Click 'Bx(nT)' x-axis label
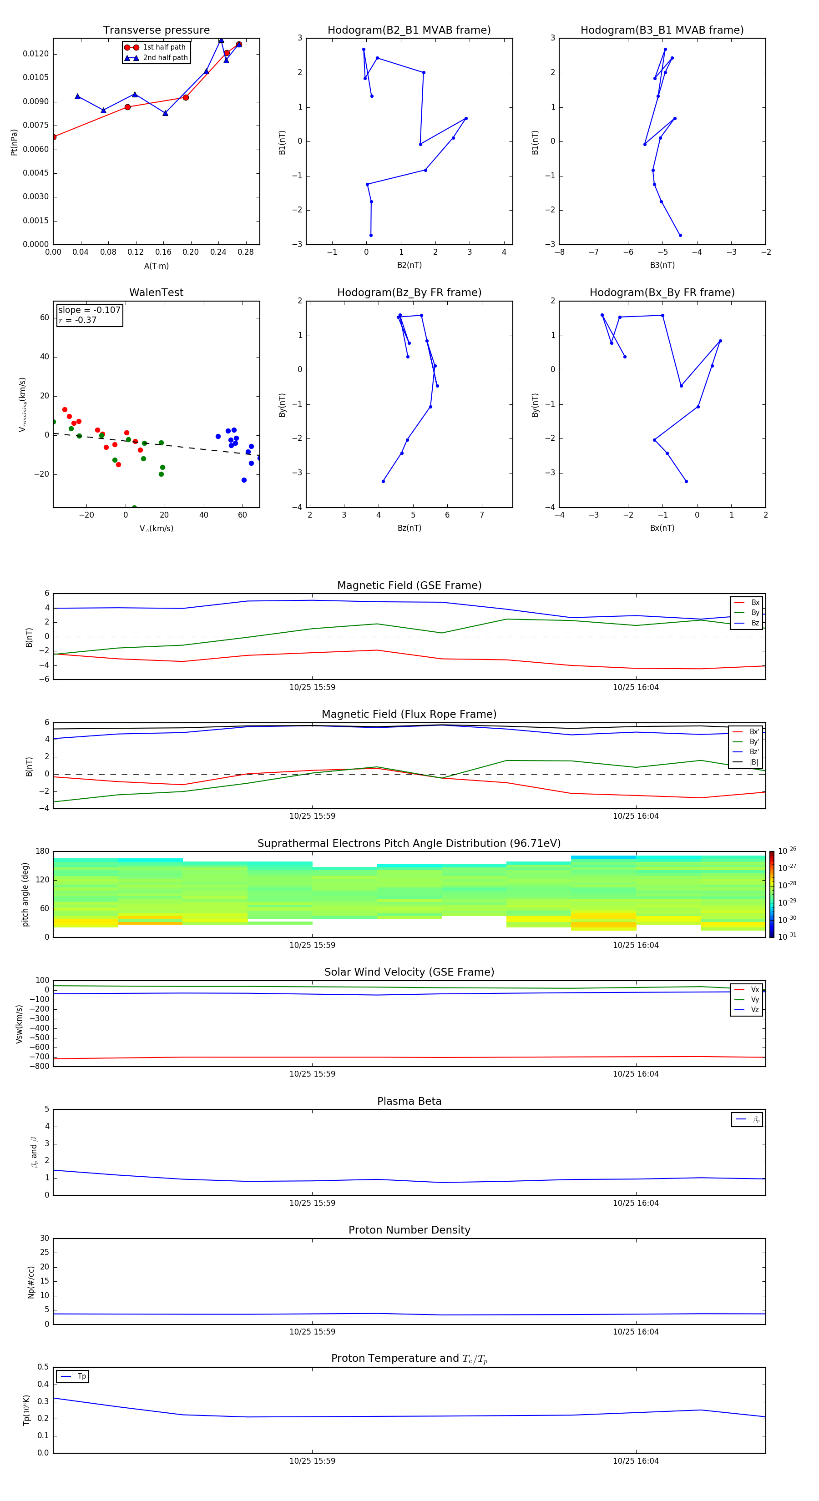Image resolution: width=819 pixels, height=1501 pixels. [662, 528]
